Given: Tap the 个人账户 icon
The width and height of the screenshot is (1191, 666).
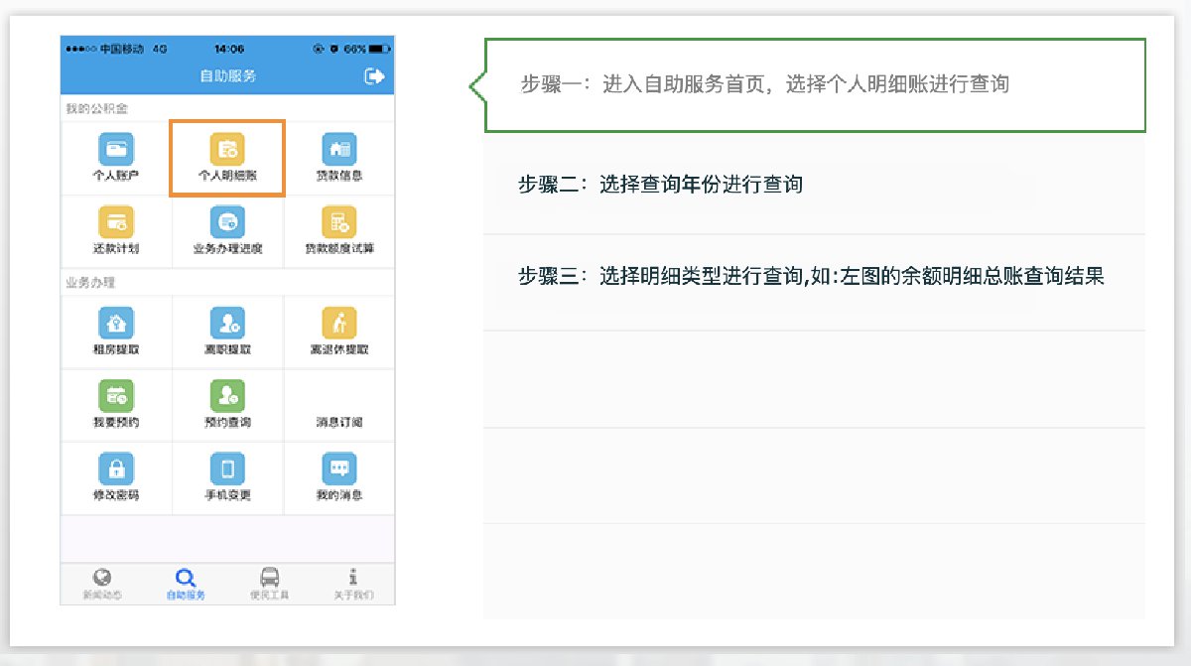Looking at the screenshot, I should pyautogui.click(x=115, y=150).
